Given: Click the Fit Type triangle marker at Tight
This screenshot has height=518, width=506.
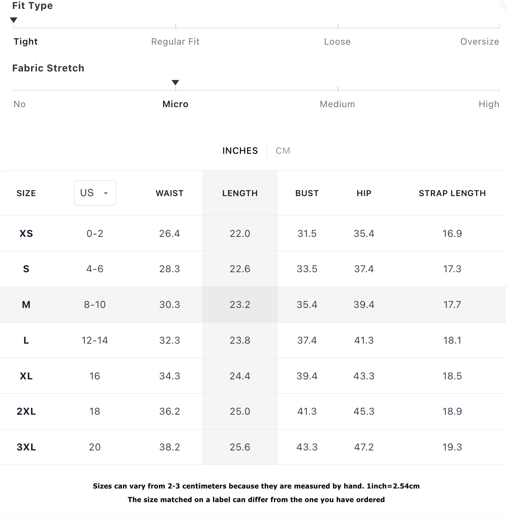Looking at the screenshot, I should point(14,20).
